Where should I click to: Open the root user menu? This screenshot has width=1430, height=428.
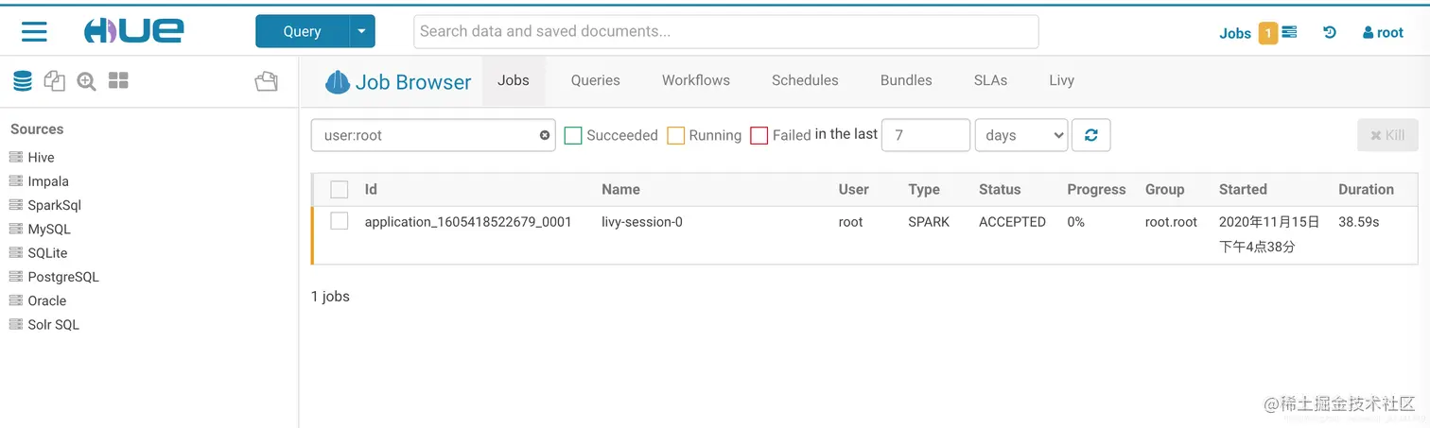[x=1383, y=32]
